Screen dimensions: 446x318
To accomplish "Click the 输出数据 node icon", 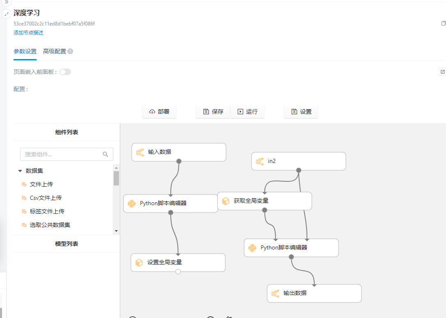I will (x=275, y=293).
